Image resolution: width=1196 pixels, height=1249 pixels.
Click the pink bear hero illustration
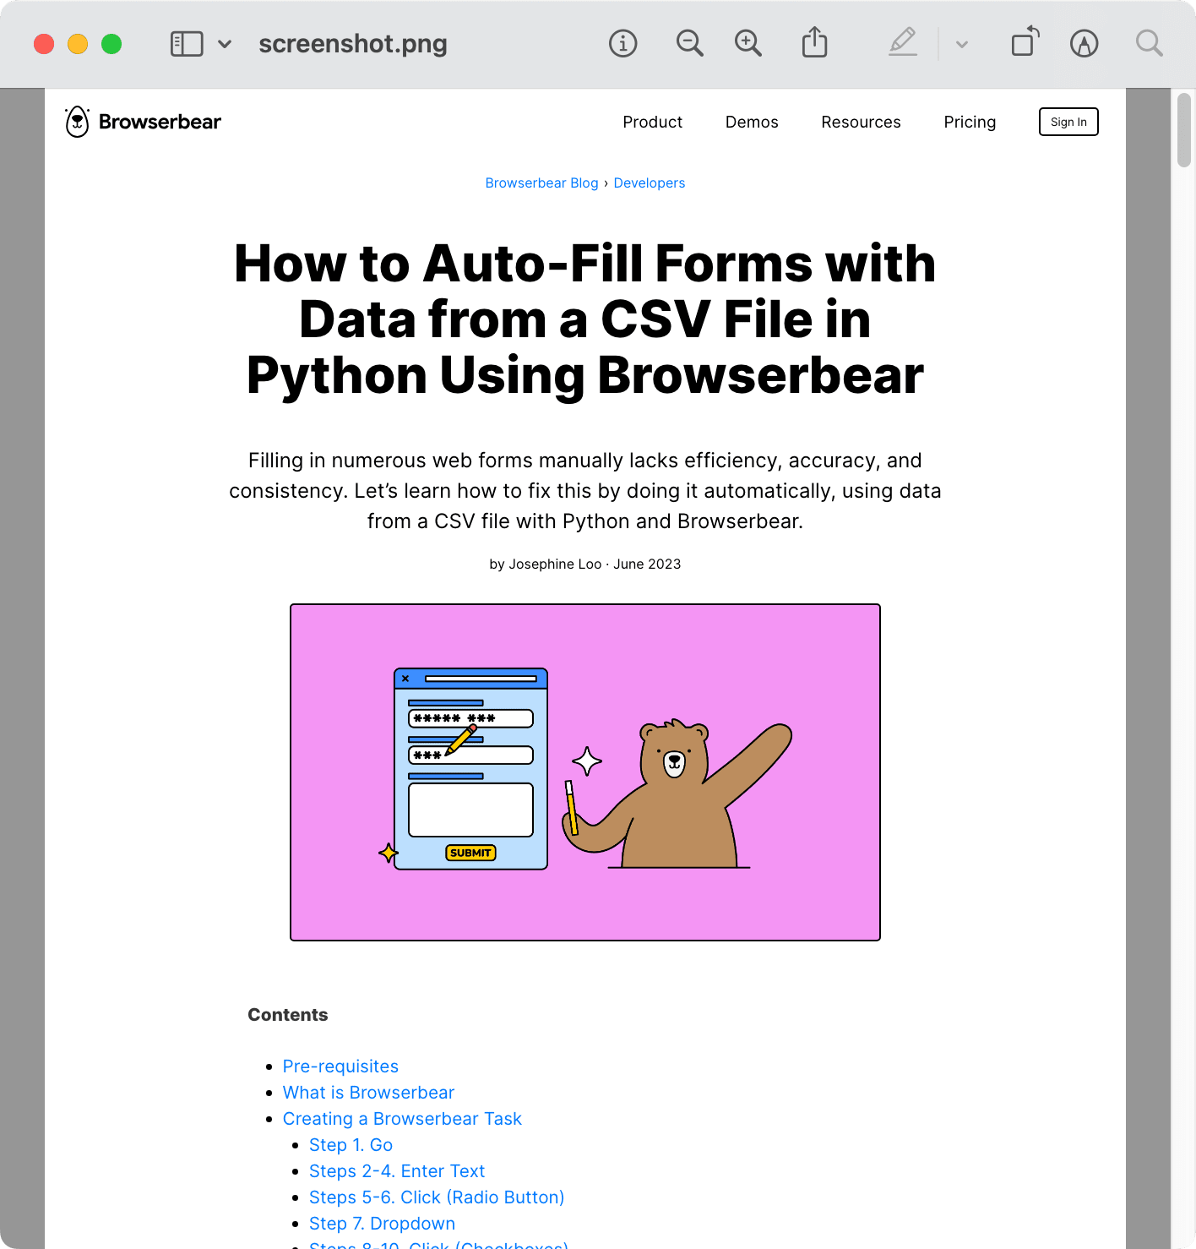click(585, 772)
